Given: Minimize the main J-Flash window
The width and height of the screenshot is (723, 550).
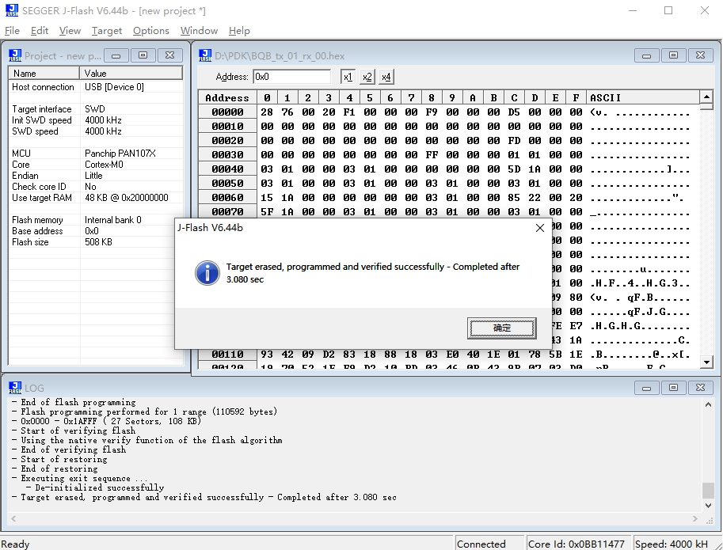Looking at the screenshot, I should click(x=632, y=10).
